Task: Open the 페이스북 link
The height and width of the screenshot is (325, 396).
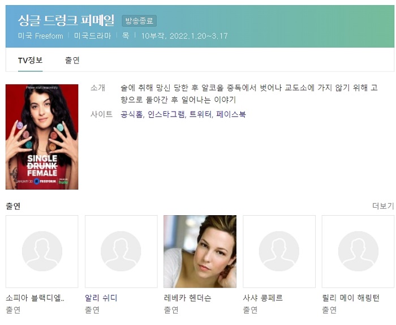Action: point(231,114)
